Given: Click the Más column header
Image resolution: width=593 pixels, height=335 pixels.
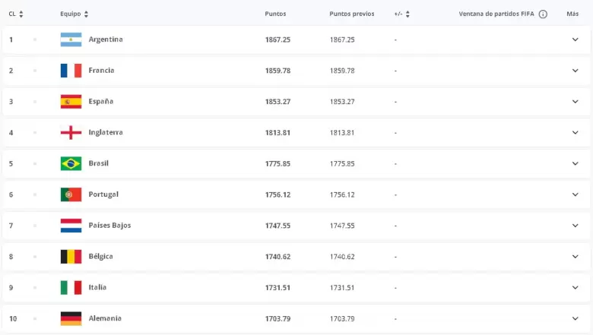Looking at the screenshot, I should pyautogui.click(x=572, y=14).
